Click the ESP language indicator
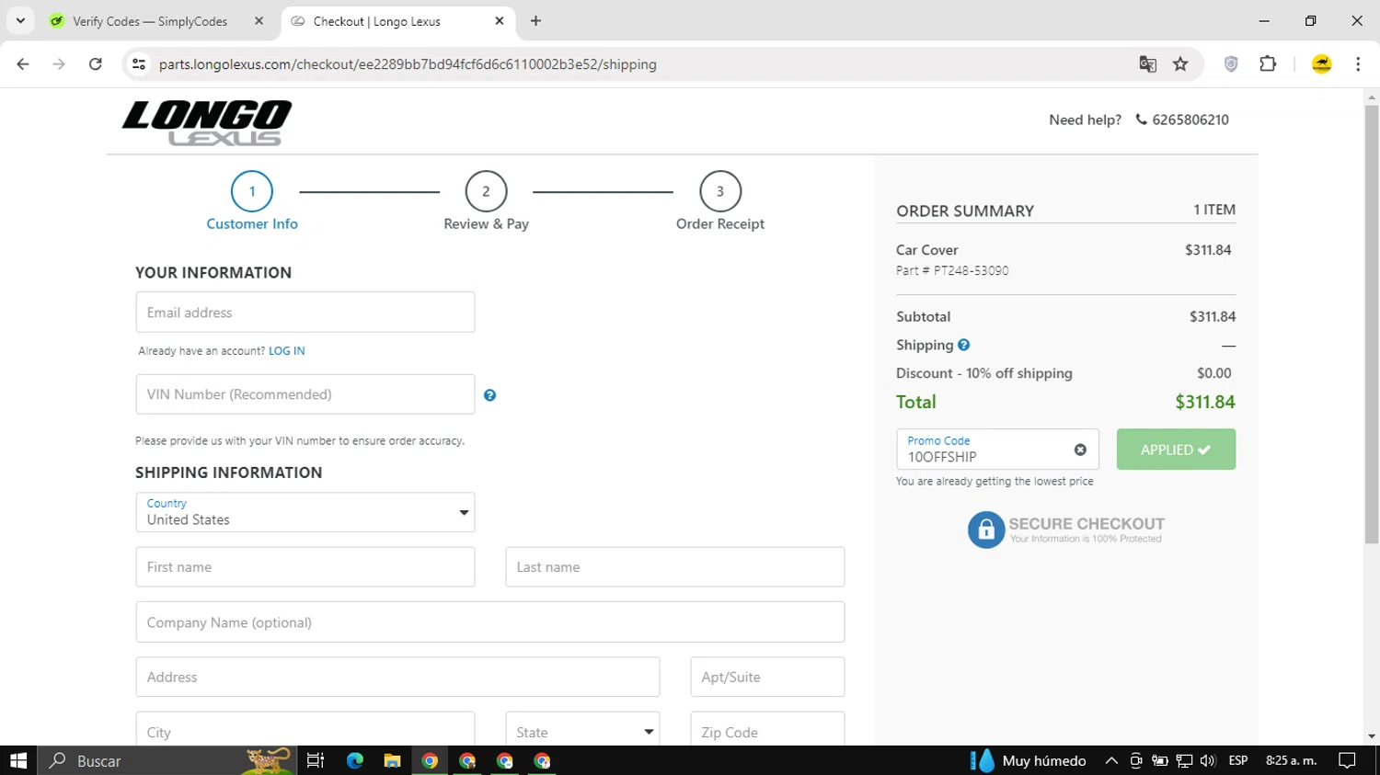This screenshot has width=1380, height=775. click(1238, 760)
